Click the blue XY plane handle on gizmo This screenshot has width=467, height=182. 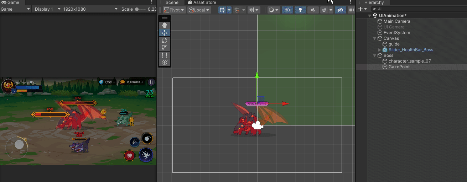coord(260,99)
